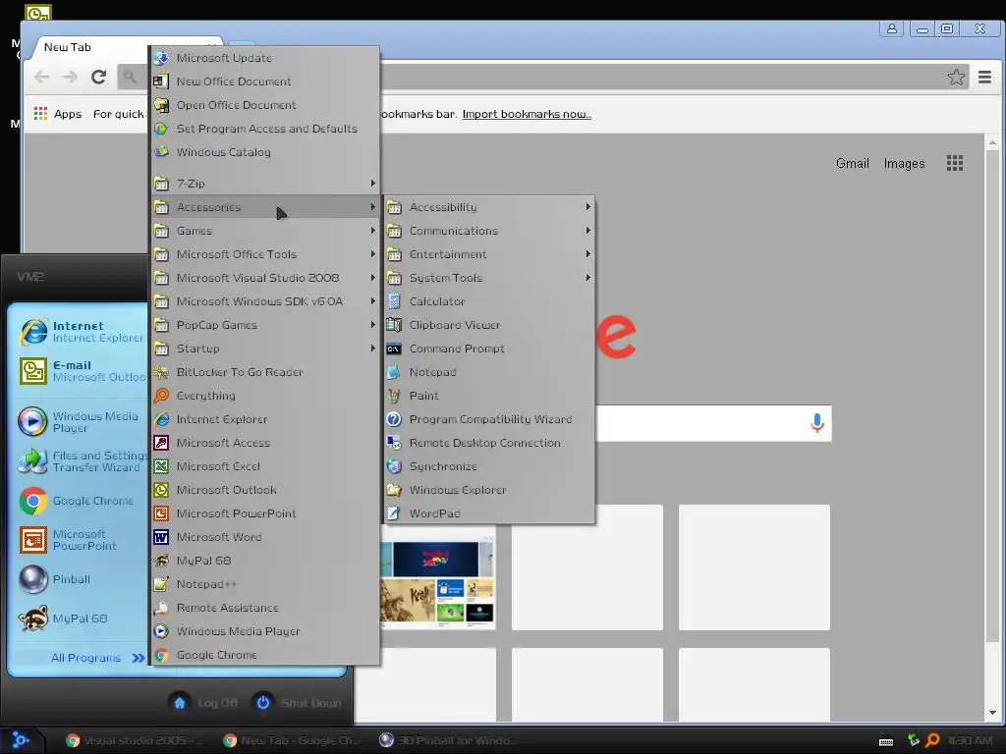
Task: Expand Accessibility submenu
Action: pyautogui.click(x=489, y=207)
